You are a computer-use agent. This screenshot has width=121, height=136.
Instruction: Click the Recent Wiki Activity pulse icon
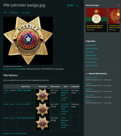(x=87, y=74)
